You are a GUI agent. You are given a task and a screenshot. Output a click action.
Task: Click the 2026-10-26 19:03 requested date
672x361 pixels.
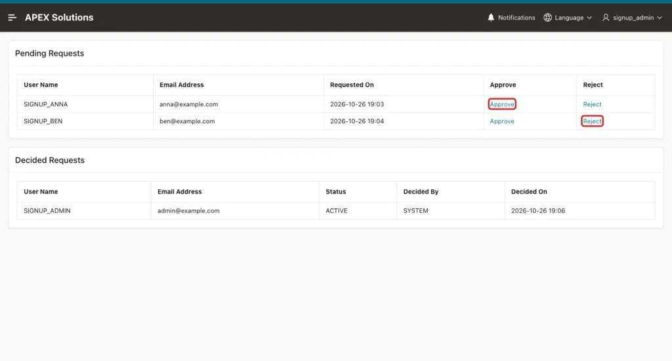pyautogui.click(x=356, y=104)
